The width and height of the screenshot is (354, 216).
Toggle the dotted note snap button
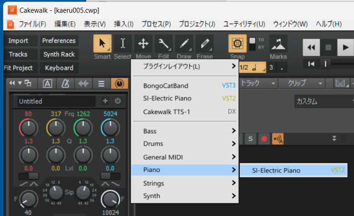click(281, 67)
